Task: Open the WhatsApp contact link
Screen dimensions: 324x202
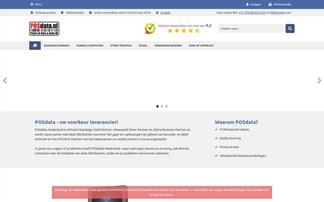Action: click(x=277, y=13)
